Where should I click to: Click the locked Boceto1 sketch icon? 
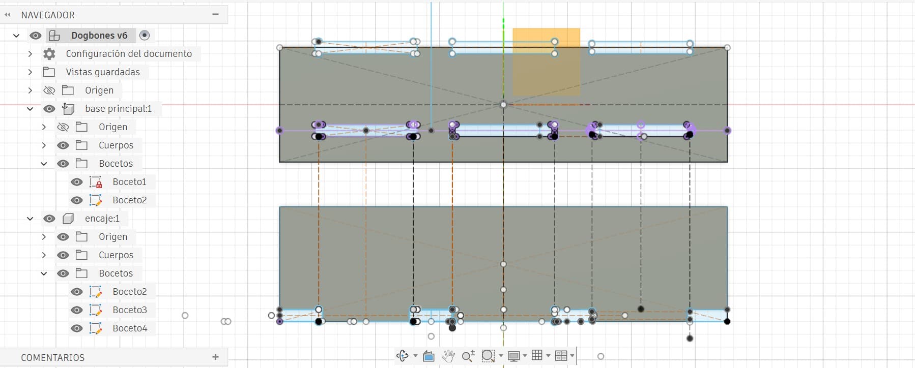pos(96,182)
